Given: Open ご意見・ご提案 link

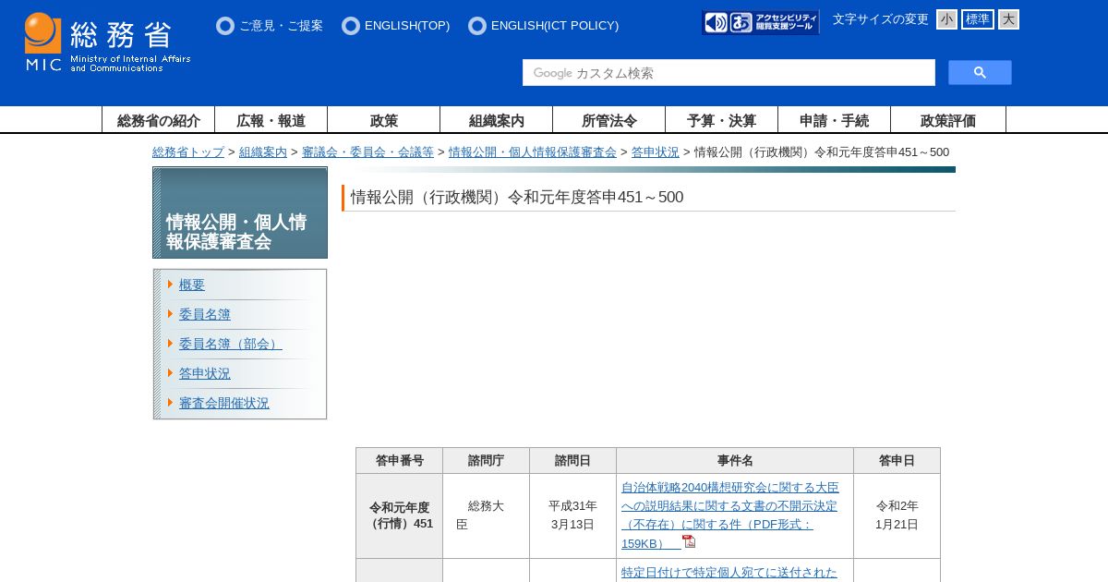Looking at the screenshot, I should pyautogui.click(x=281, y=26).
